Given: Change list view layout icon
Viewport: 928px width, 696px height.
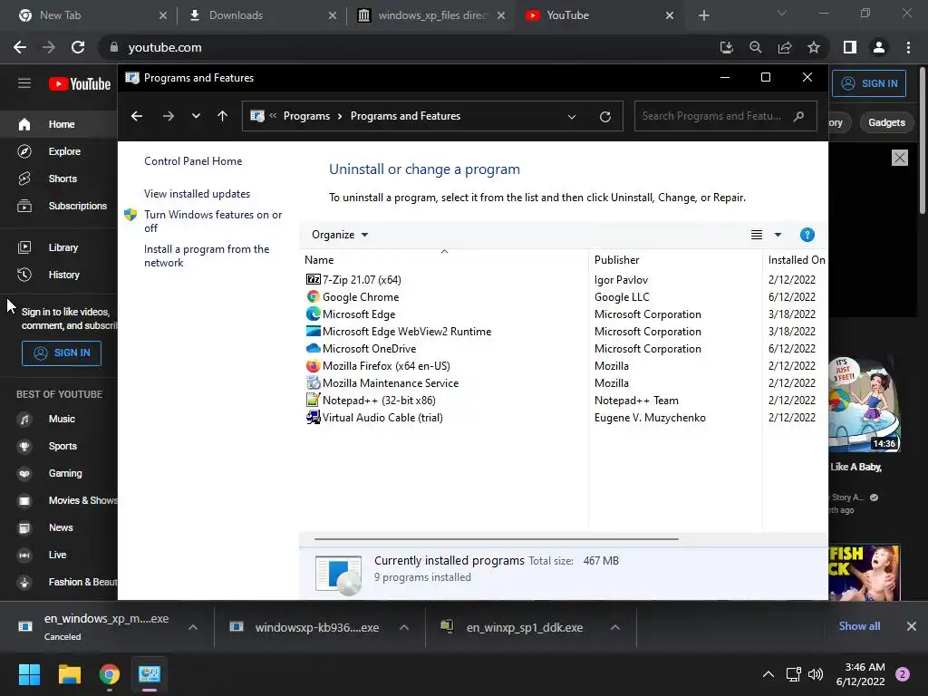Looking at the screenshot, I should click(757, 235).
